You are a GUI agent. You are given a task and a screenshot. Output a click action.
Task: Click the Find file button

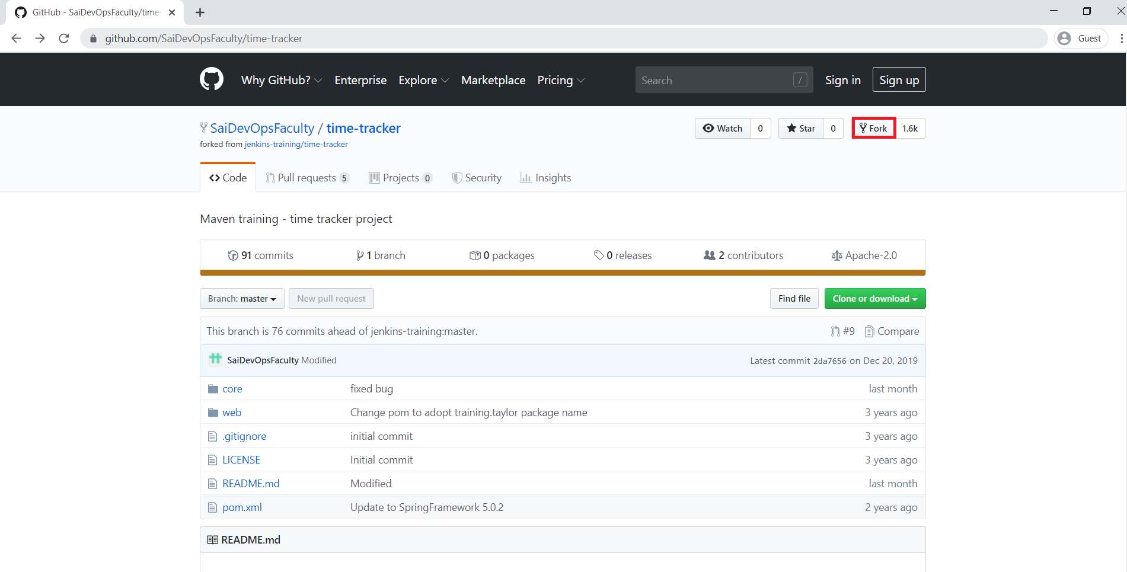[794, 299]
